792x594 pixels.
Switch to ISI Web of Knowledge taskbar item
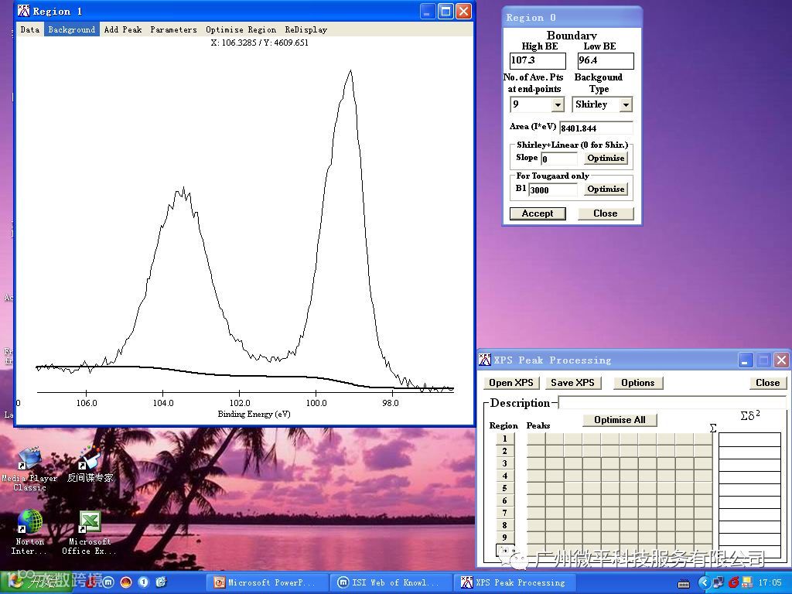(390, 583)
